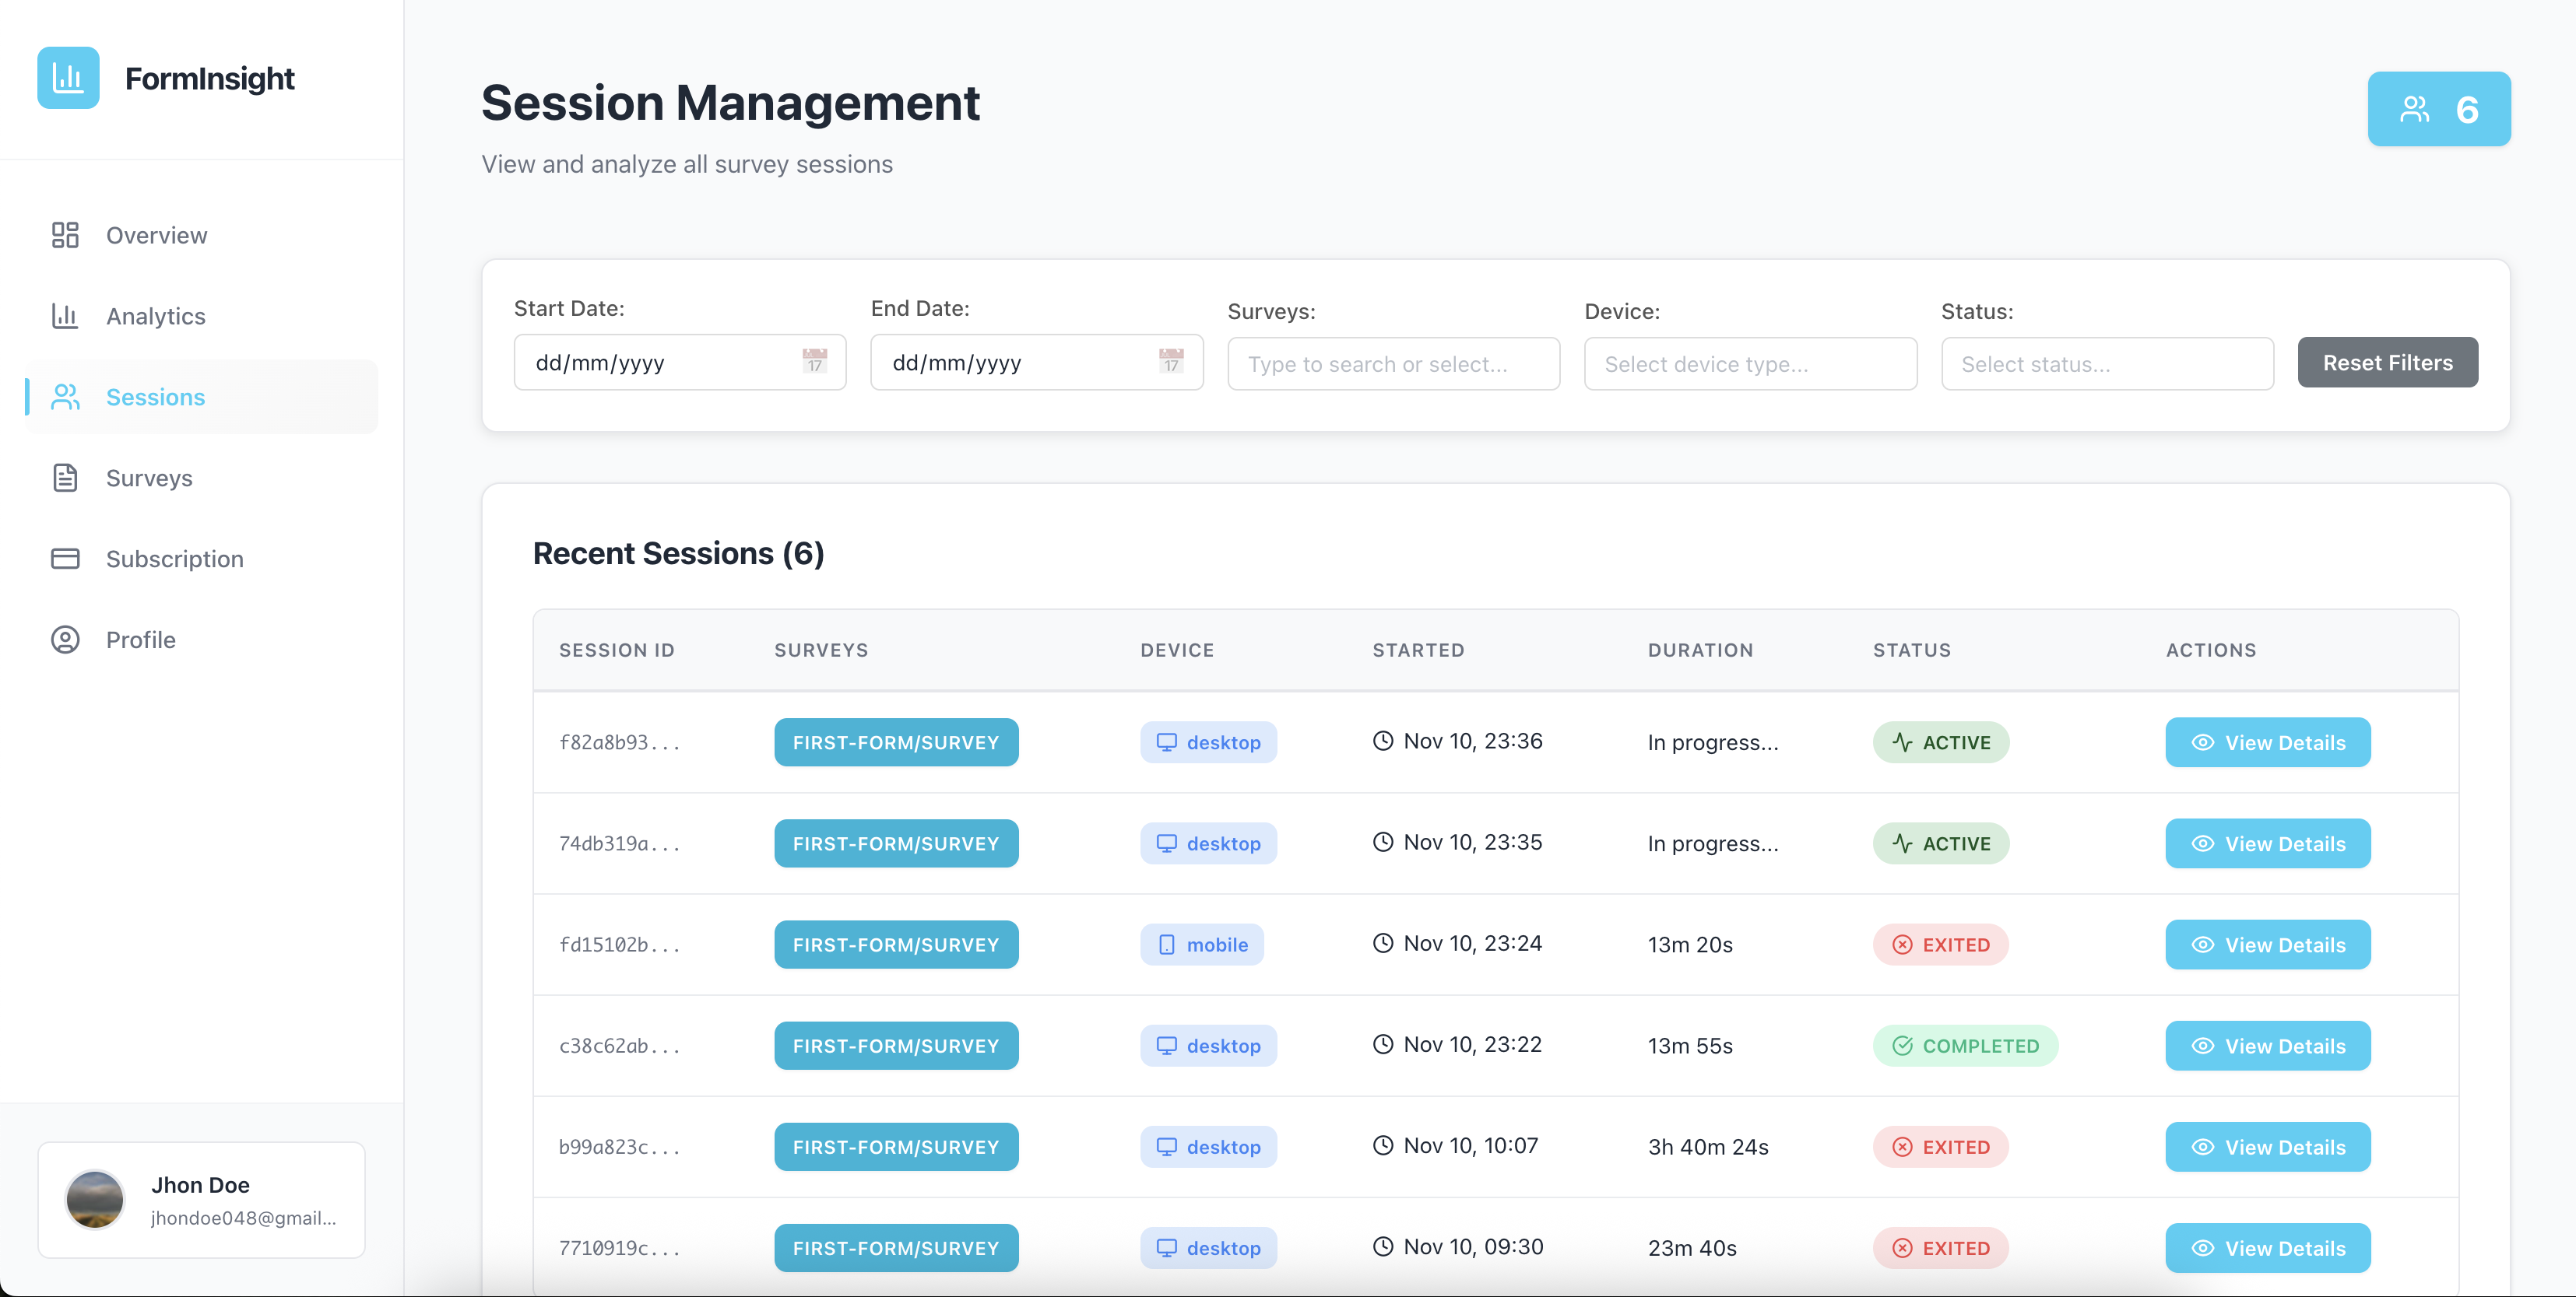Image resolution: width=2576 pixels, height=1297 pixels.
Task: Click the ACTIVE pulse status badge
Action: pos(1940,741)
